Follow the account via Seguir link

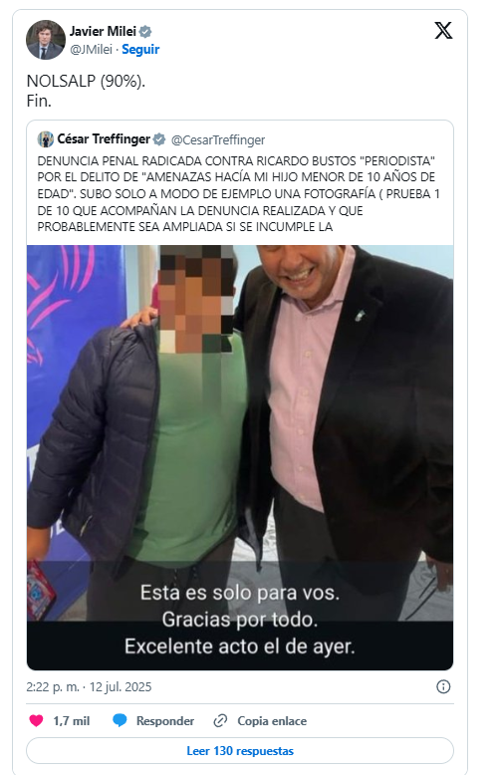(140, 50)
